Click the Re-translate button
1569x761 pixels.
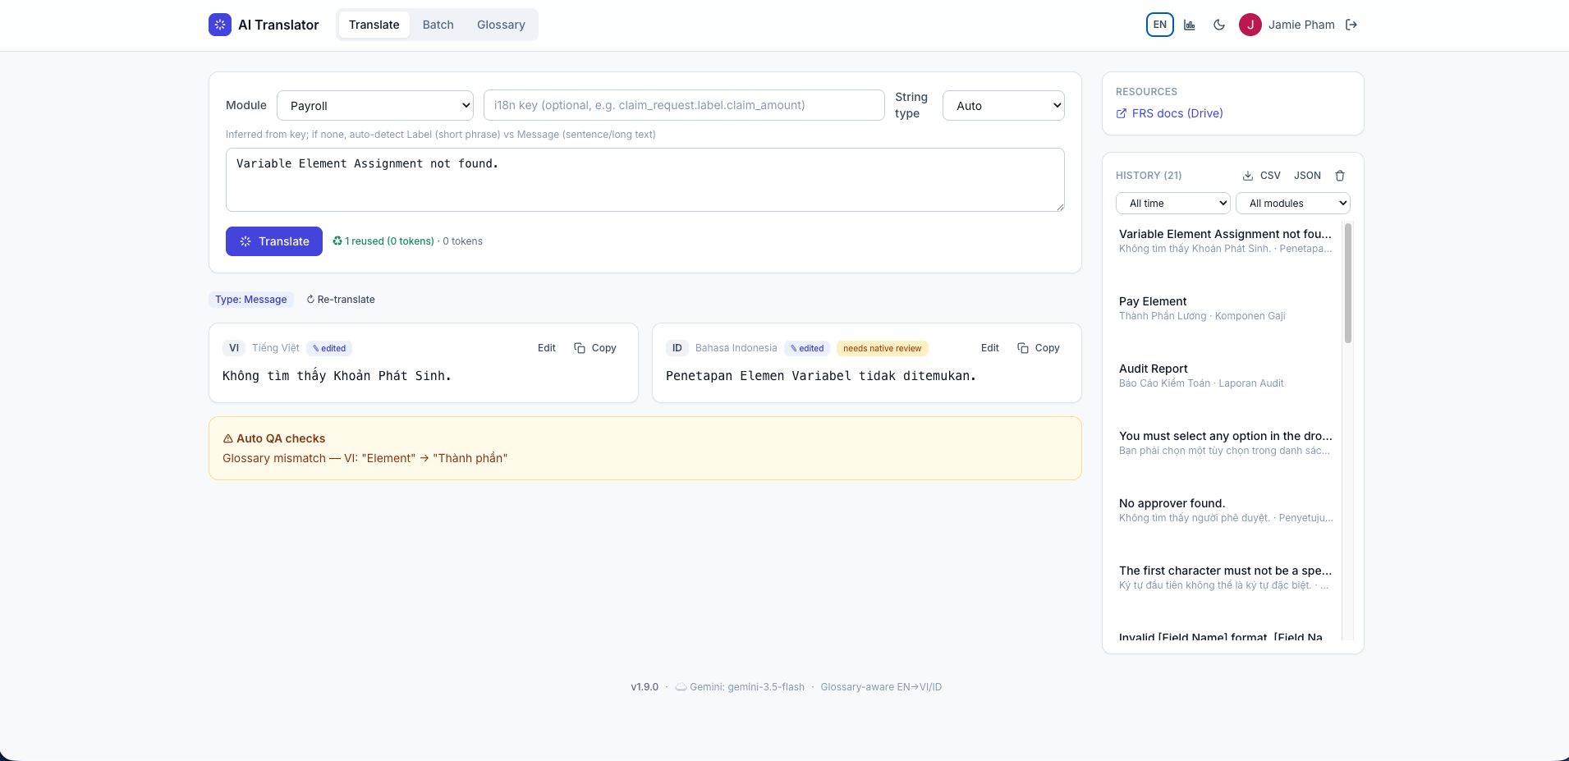[341, 300]
